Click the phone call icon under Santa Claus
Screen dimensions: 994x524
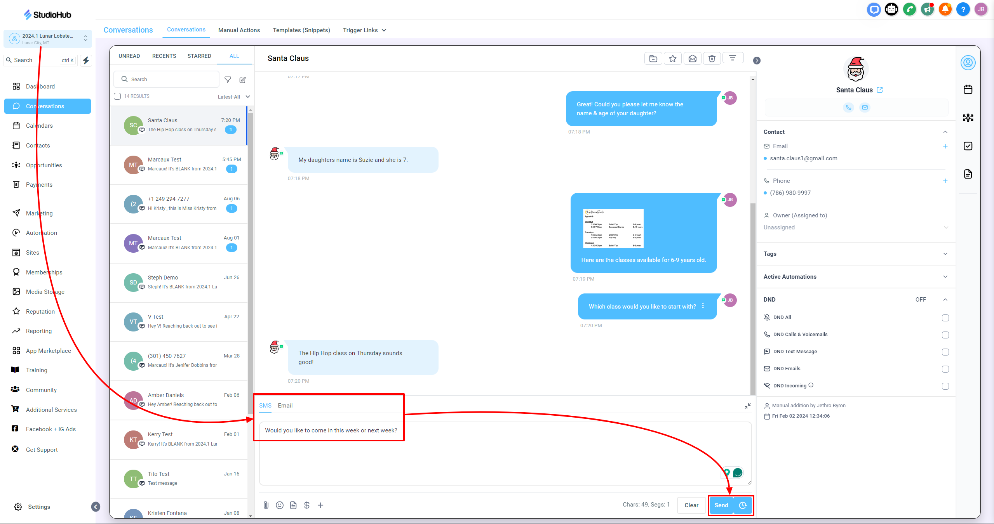click(x=848, y=108)
